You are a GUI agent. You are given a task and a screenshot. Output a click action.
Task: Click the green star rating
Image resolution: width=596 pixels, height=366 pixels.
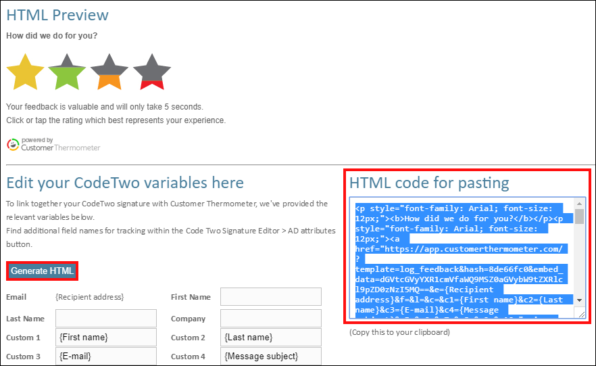[68, 72]
